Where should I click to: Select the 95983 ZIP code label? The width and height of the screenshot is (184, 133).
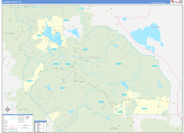[119, 64]
